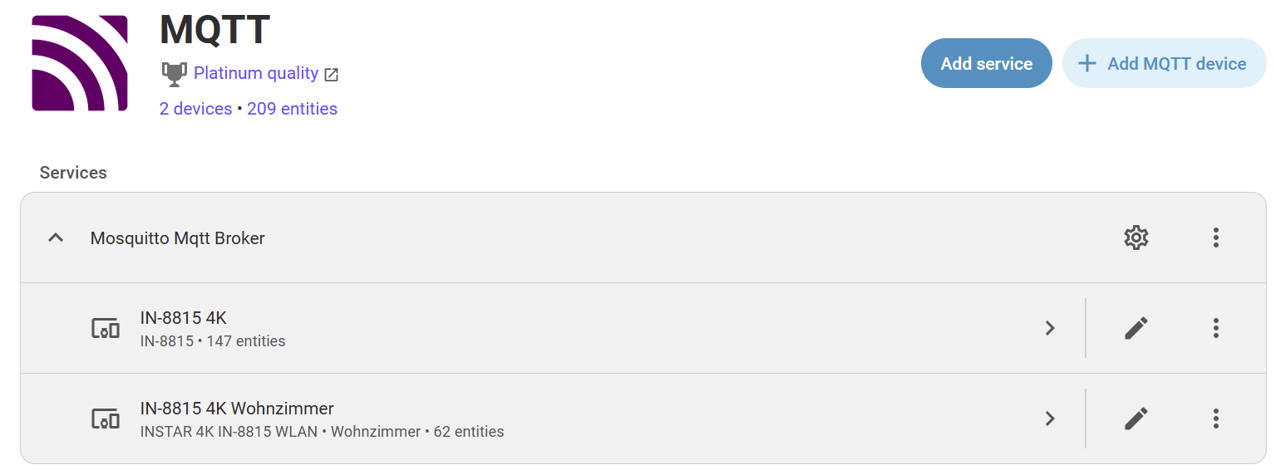The image size is (1276, 470).
Task: Click the Platinum quality trophy icon
Action: click(174, 74)
